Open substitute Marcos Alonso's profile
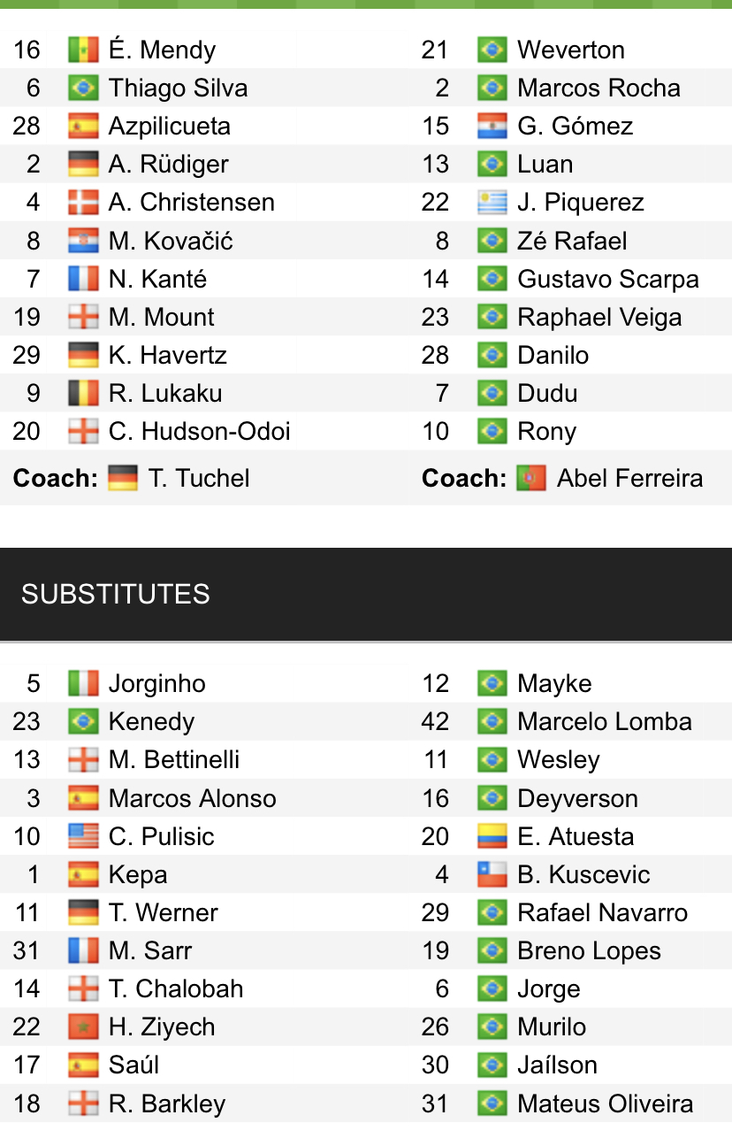 tap(192, 798)
